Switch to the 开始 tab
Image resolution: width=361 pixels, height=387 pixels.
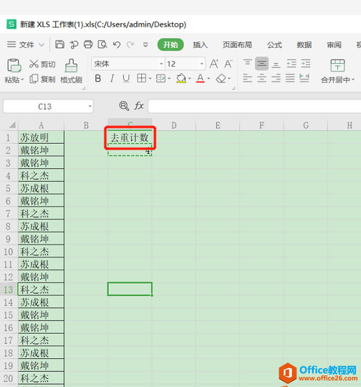(x=170, y=45)
